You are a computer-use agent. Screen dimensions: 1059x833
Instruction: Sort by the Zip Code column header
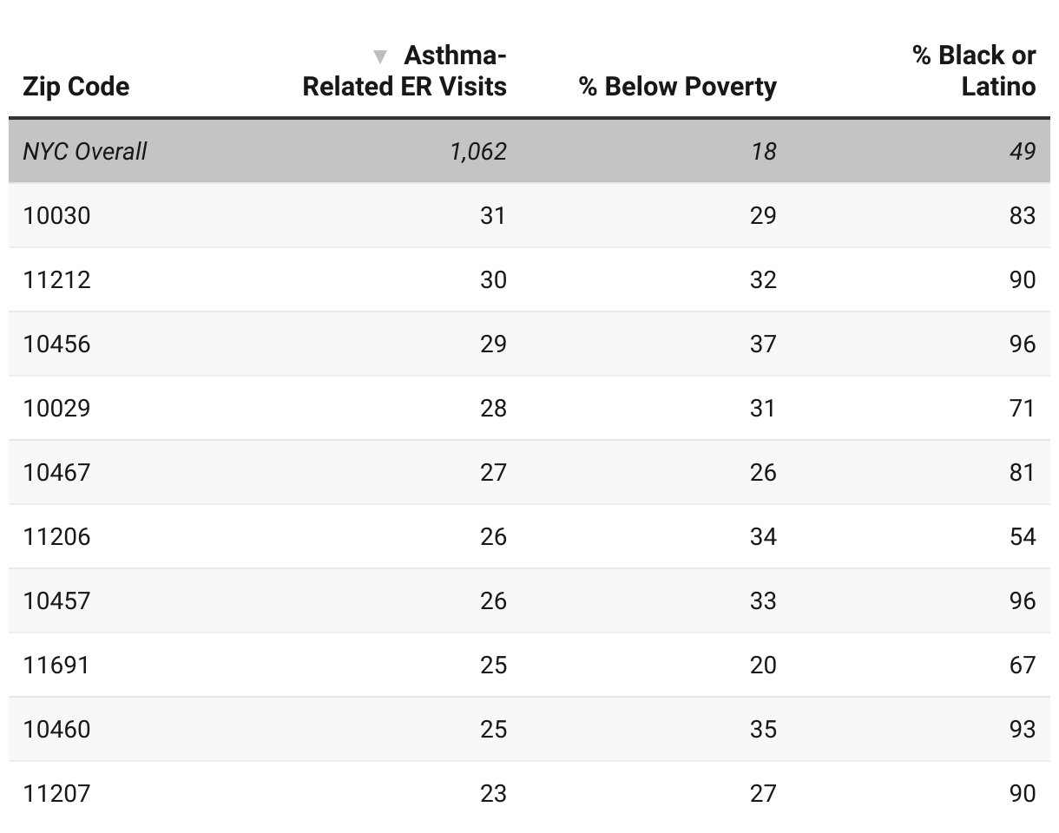[x=76, y=87]
